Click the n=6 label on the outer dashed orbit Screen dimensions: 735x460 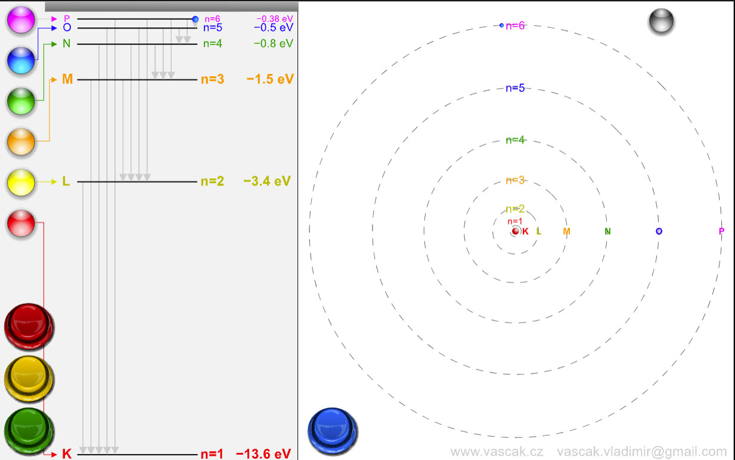516,26
